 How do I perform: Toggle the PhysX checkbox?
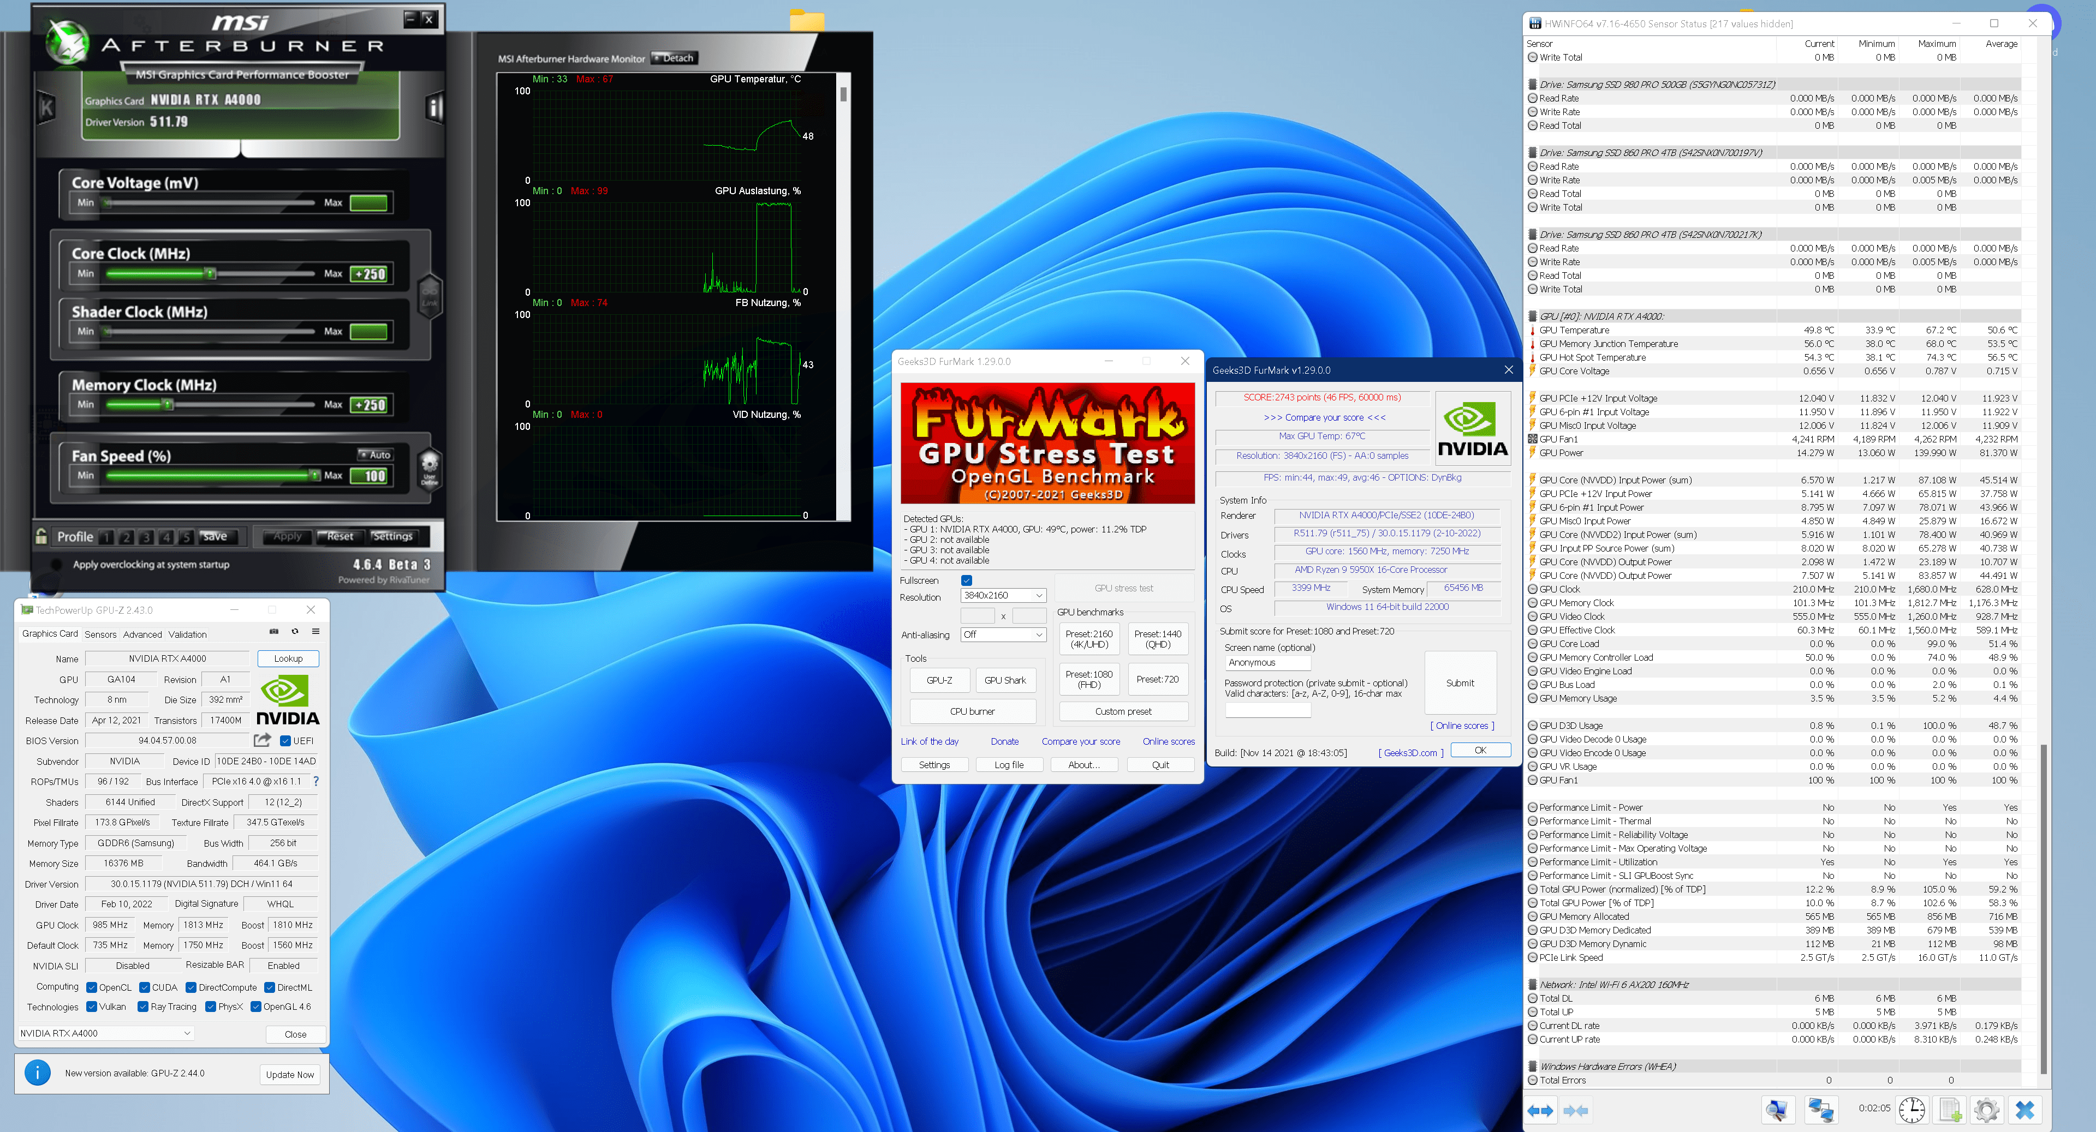[211, 1007]
